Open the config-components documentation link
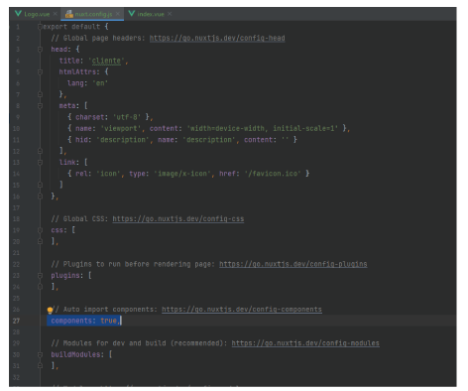 click(242, 310)
